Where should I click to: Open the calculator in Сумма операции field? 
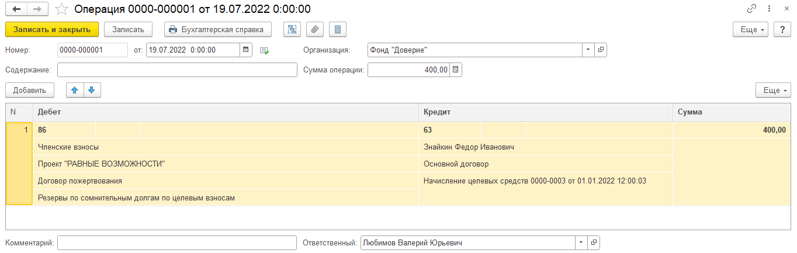click(x=456, y=70)
